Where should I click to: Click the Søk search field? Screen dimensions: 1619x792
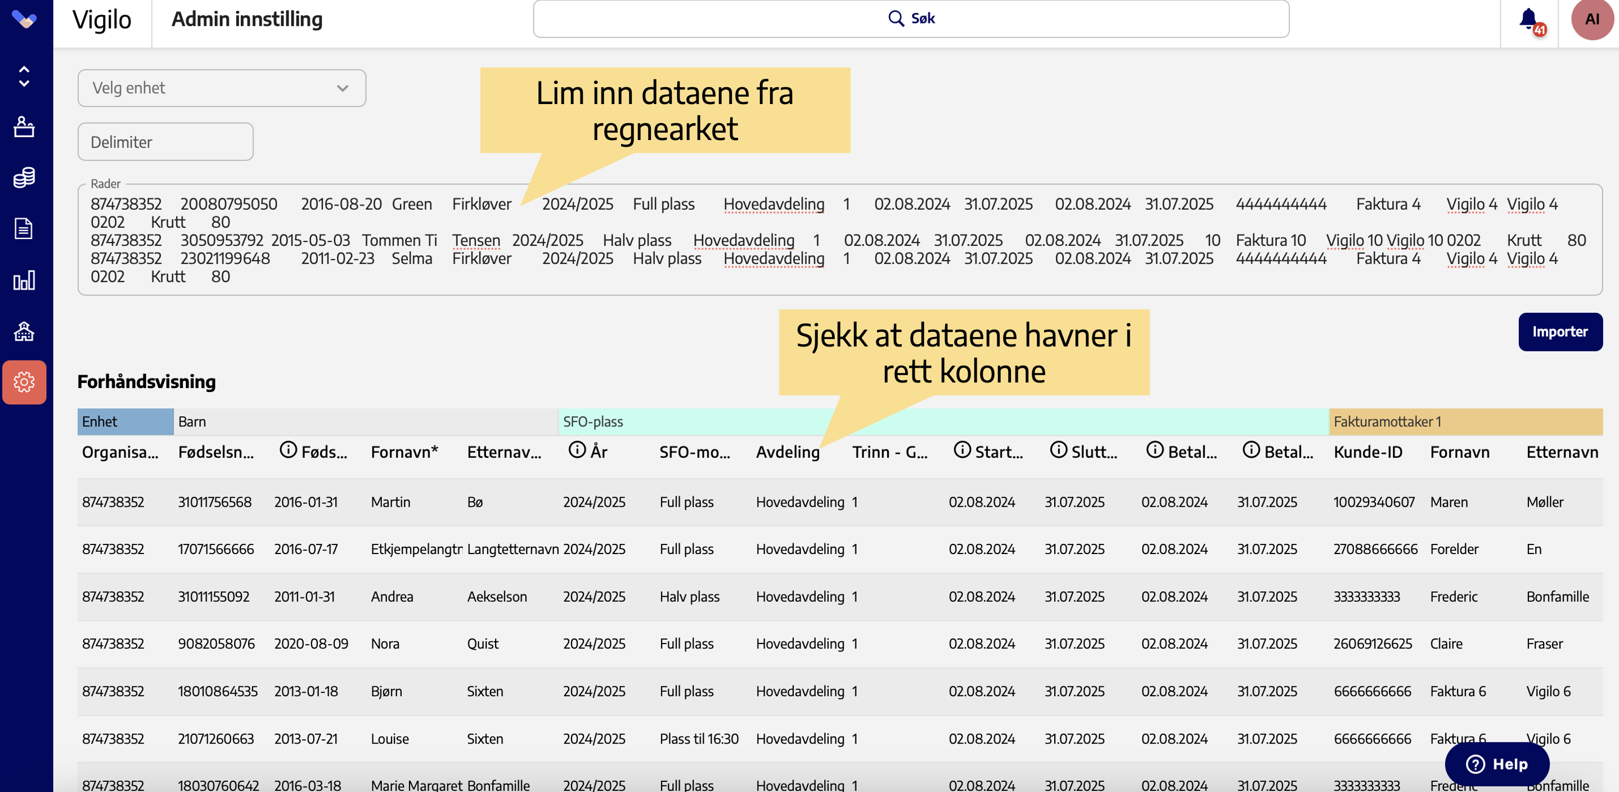911,19
